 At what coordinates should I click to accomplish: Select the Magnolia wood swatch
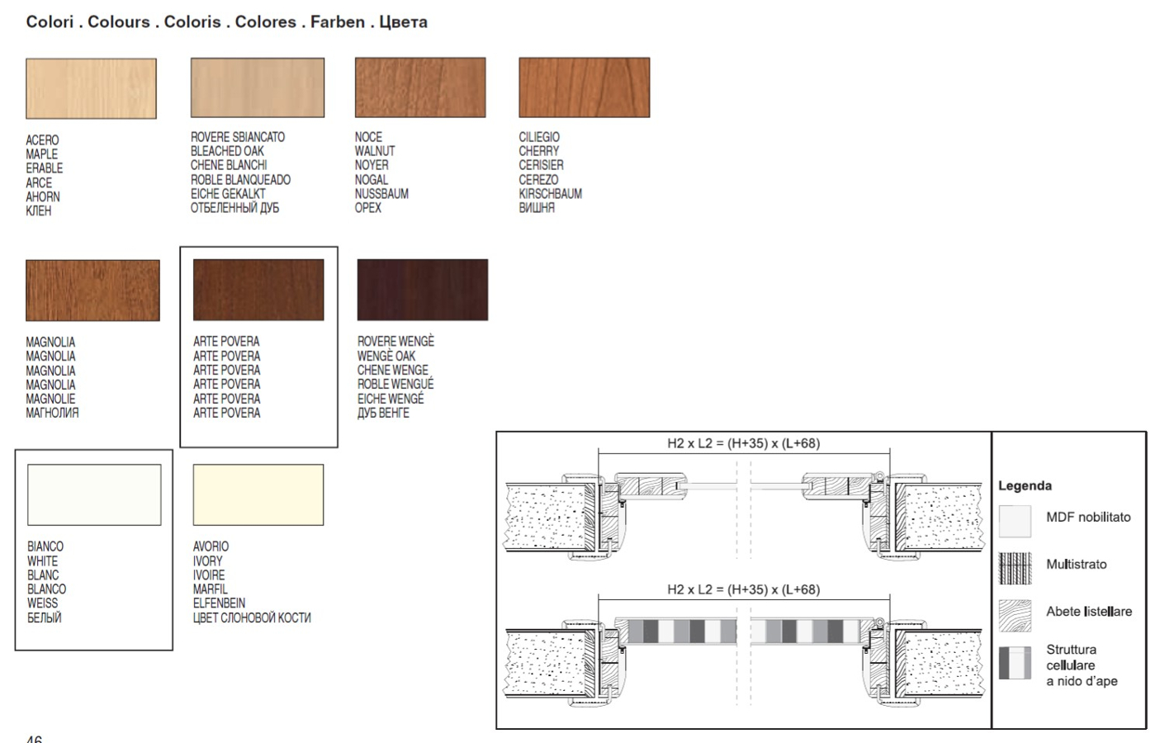tap(92, 290)
